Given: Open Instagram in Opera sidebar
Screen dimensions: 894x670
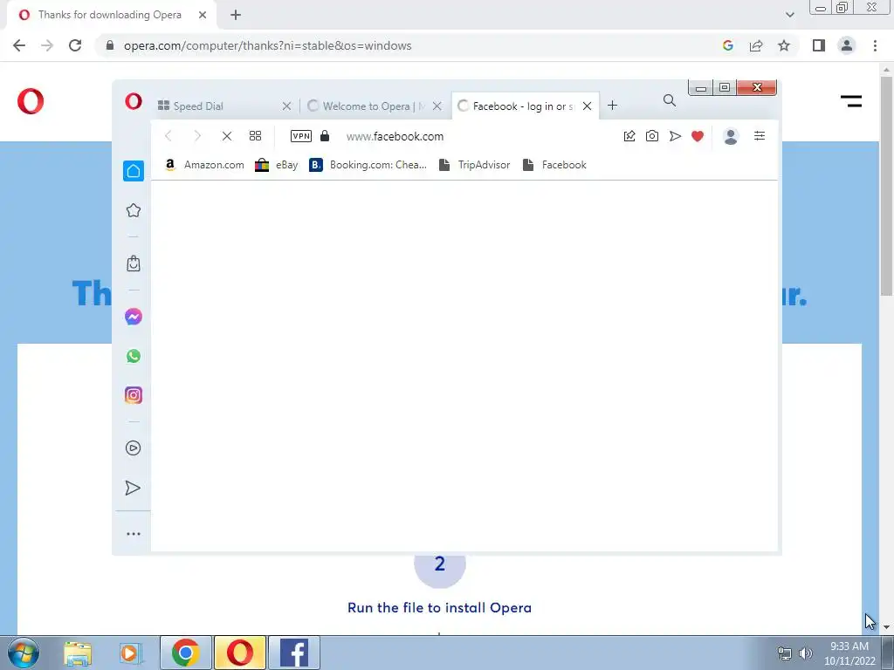Looking at the screenshot, I should pos(134,395).
